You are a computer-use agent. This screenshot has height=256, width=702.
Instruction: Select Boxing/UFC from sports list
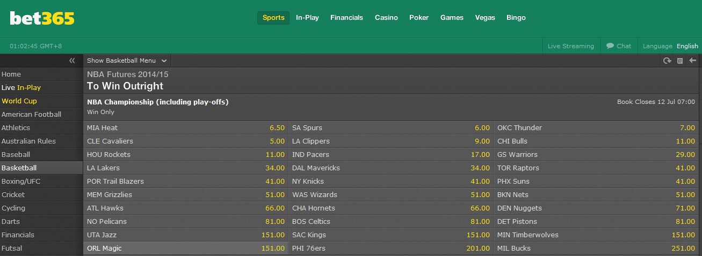click(x=21, y=181)
